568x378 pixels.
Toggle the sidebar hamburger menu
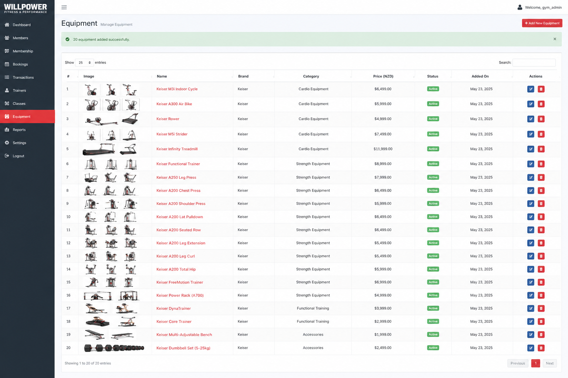pos(64,7)
